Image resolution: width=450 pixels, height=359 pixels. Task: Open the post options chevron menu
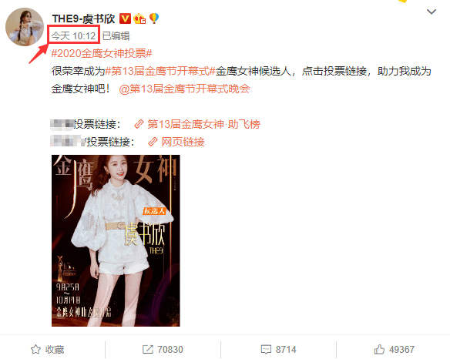pyautogui.click(x=432, y=12)
